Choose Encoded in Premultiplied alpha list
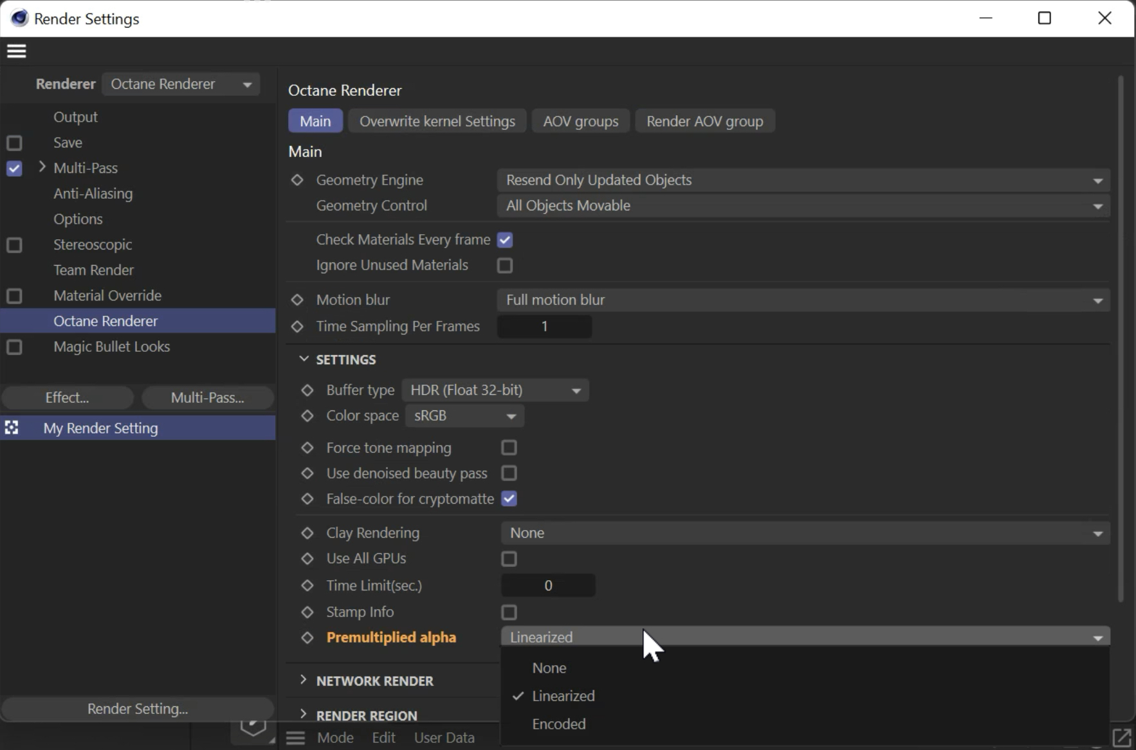Viewport: 1136px width, 750px height. click(805, 724)
